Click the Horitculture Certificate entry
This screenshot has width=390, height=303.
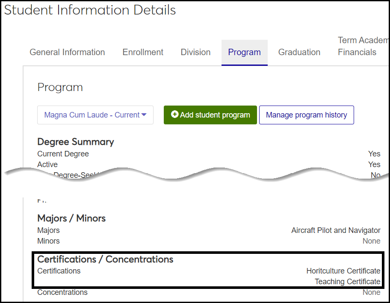click(343, 271)
